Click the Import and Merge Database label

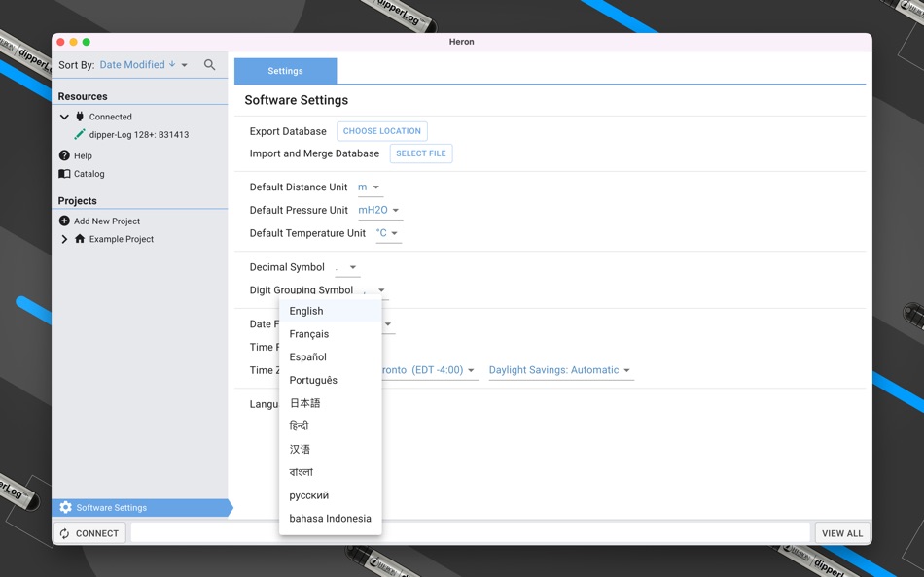coord(314,153)
